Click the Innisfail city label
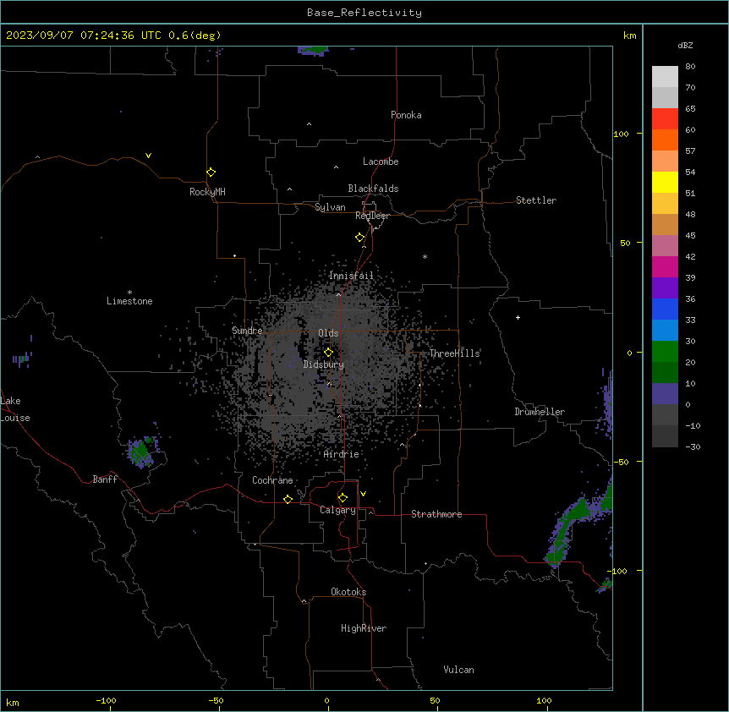Screen dimensions: 729x712 tap(351, 276)
